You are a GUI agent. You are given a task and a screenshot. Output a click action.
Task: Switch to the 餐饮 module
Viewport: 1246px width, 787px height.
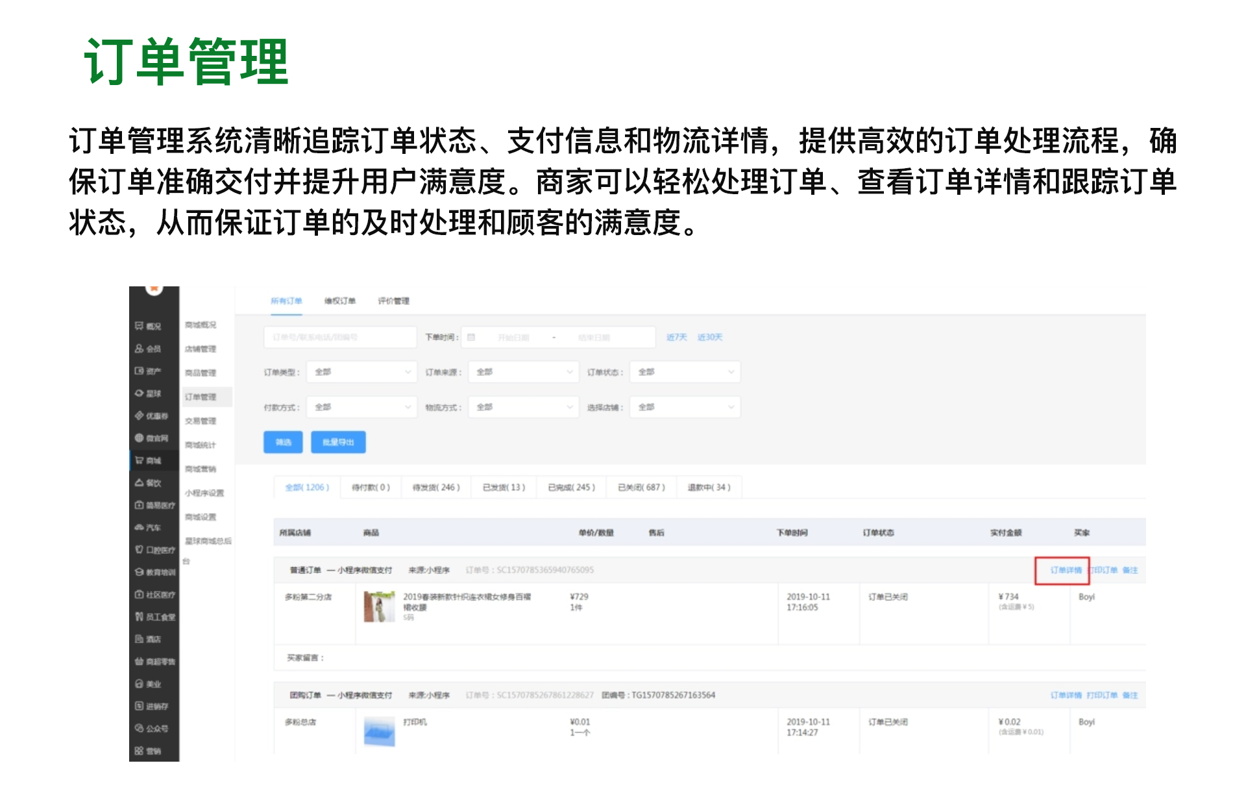153,484
